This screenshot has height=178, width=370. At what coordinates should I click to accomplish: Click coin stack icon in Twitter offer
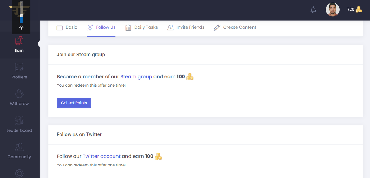(x=158, y=156)
